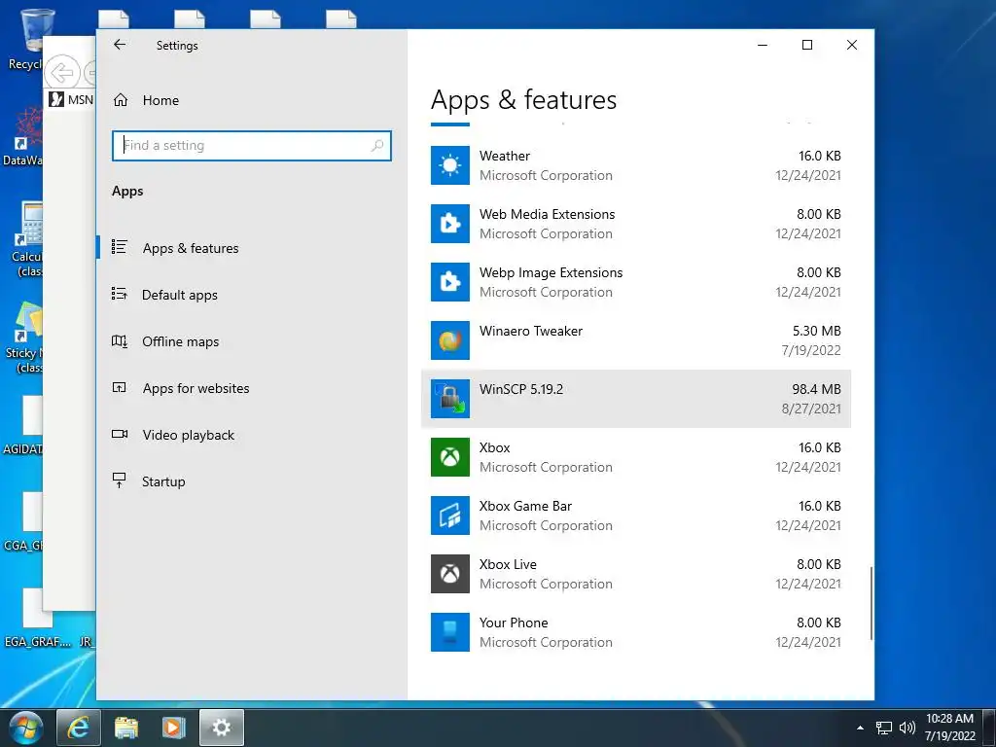Open File Explorer from the taskbar
This screenshot has height=747, width=996.
coord(126,728)
